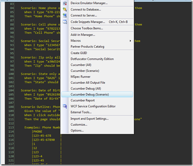Image resolution: width=193 pixels, height=166 pixels.
Task: Click 'Scenario: Social Secur' text on line 92
Action: pos(40,41)
